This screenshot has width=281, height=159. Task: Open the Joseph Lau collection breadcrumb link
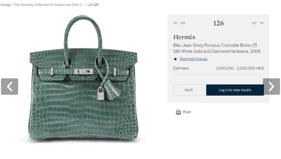tap(41, 5)
